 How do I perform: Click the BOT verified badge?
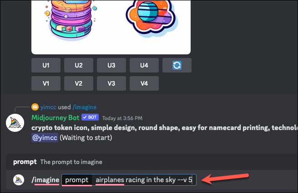(90, 117)
